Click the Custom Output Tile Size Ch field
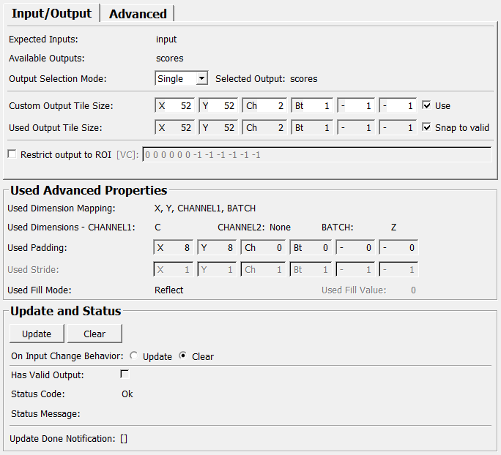 [x=264, y=106]
